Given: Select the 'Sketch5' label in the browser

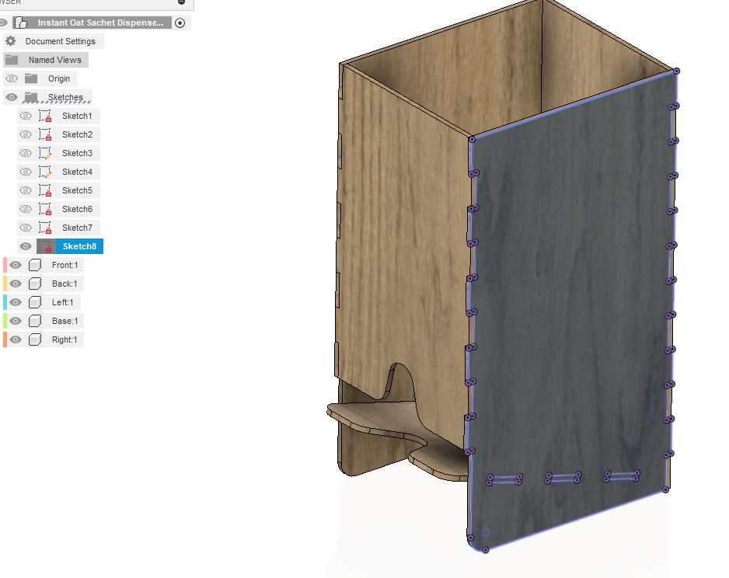Looking at the screenshot, I should pos(77,190).
